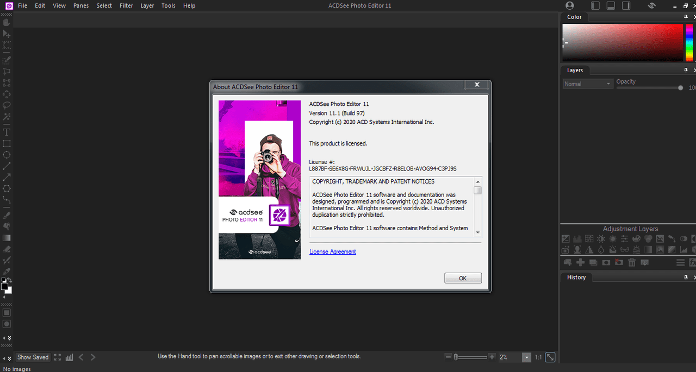Toggle the bottom pane layout button
The image size is (696, 372).
coord(611,5)
